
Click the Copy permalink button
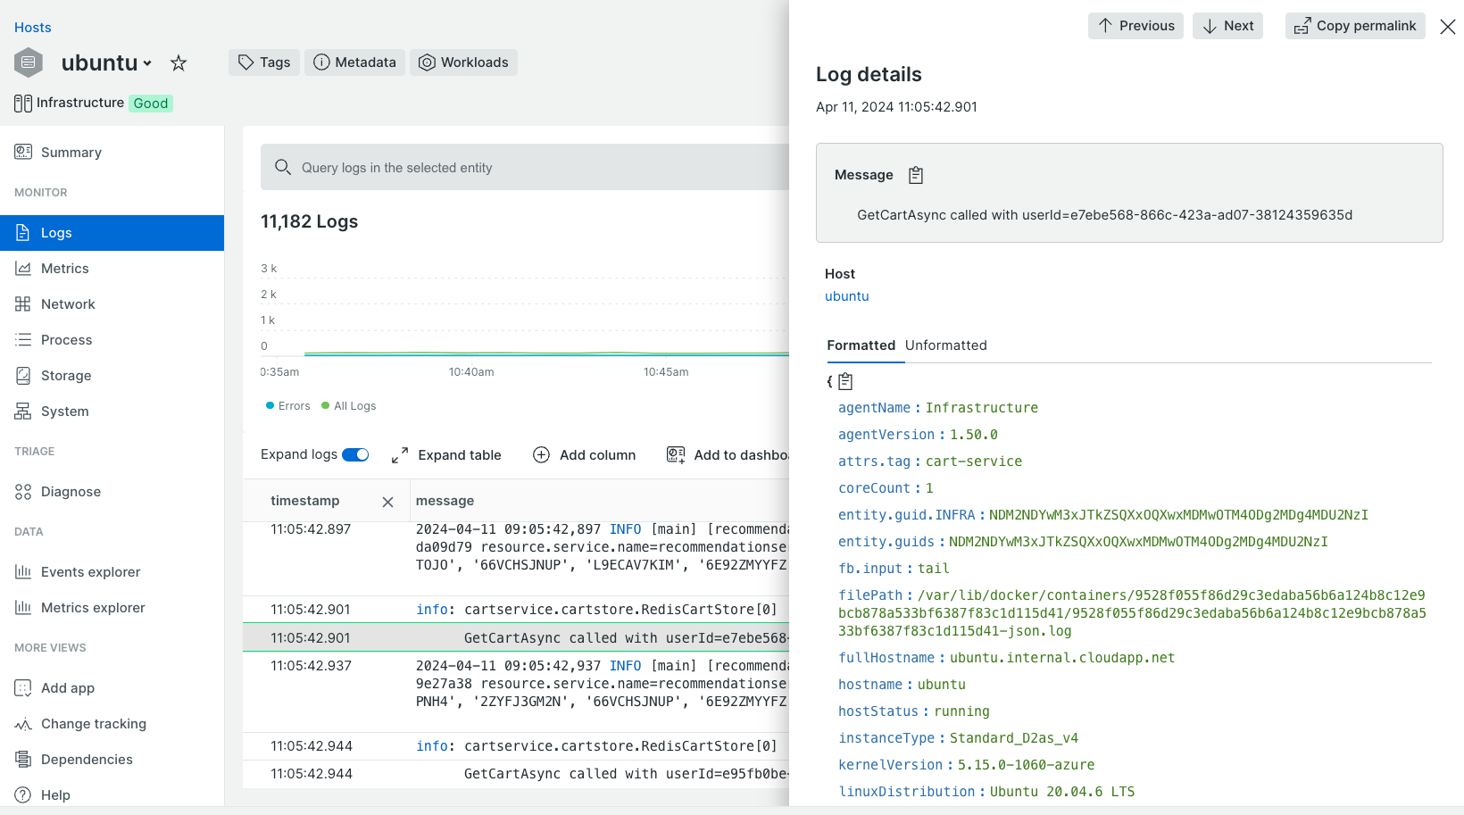(1354, 26)
